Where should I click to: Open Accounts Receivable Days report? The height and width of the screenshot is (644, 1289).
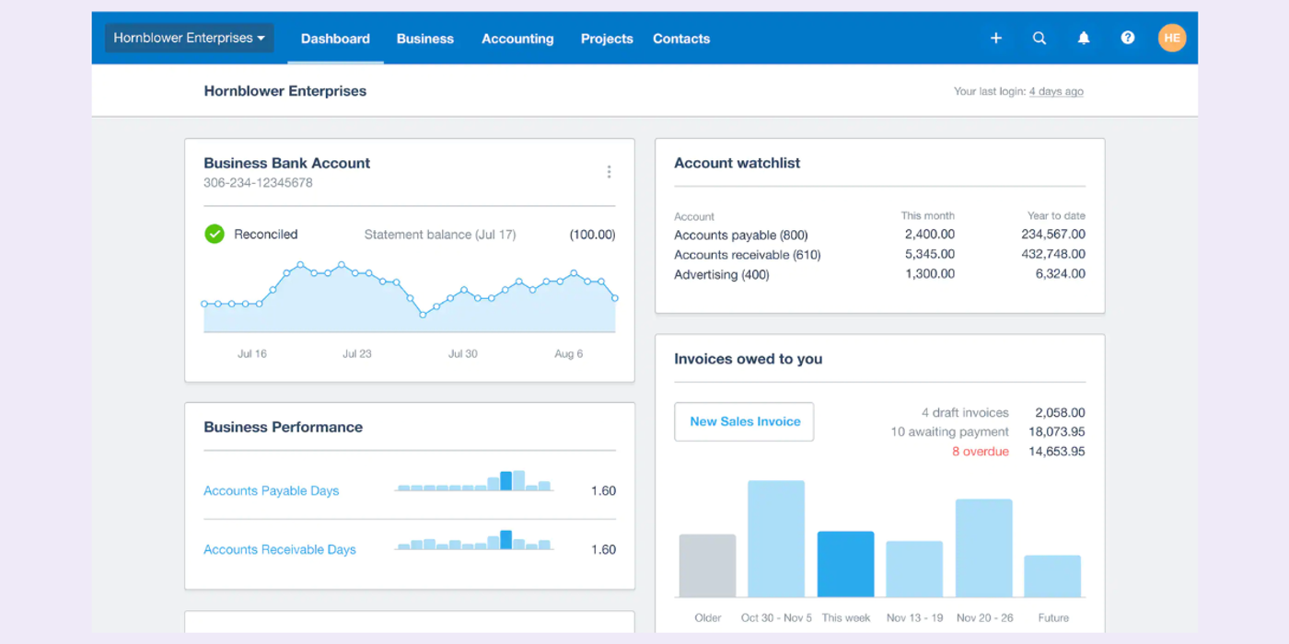(279, 549)
